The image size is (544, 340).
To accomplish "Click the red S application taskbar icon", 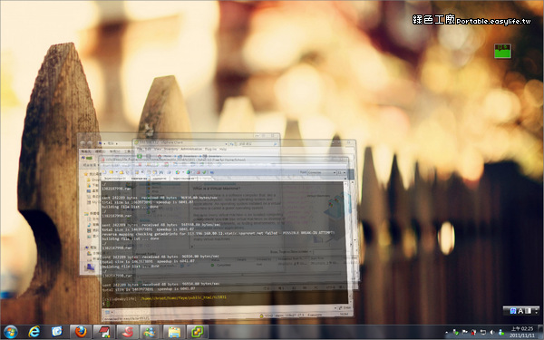I will coord(127,332).
